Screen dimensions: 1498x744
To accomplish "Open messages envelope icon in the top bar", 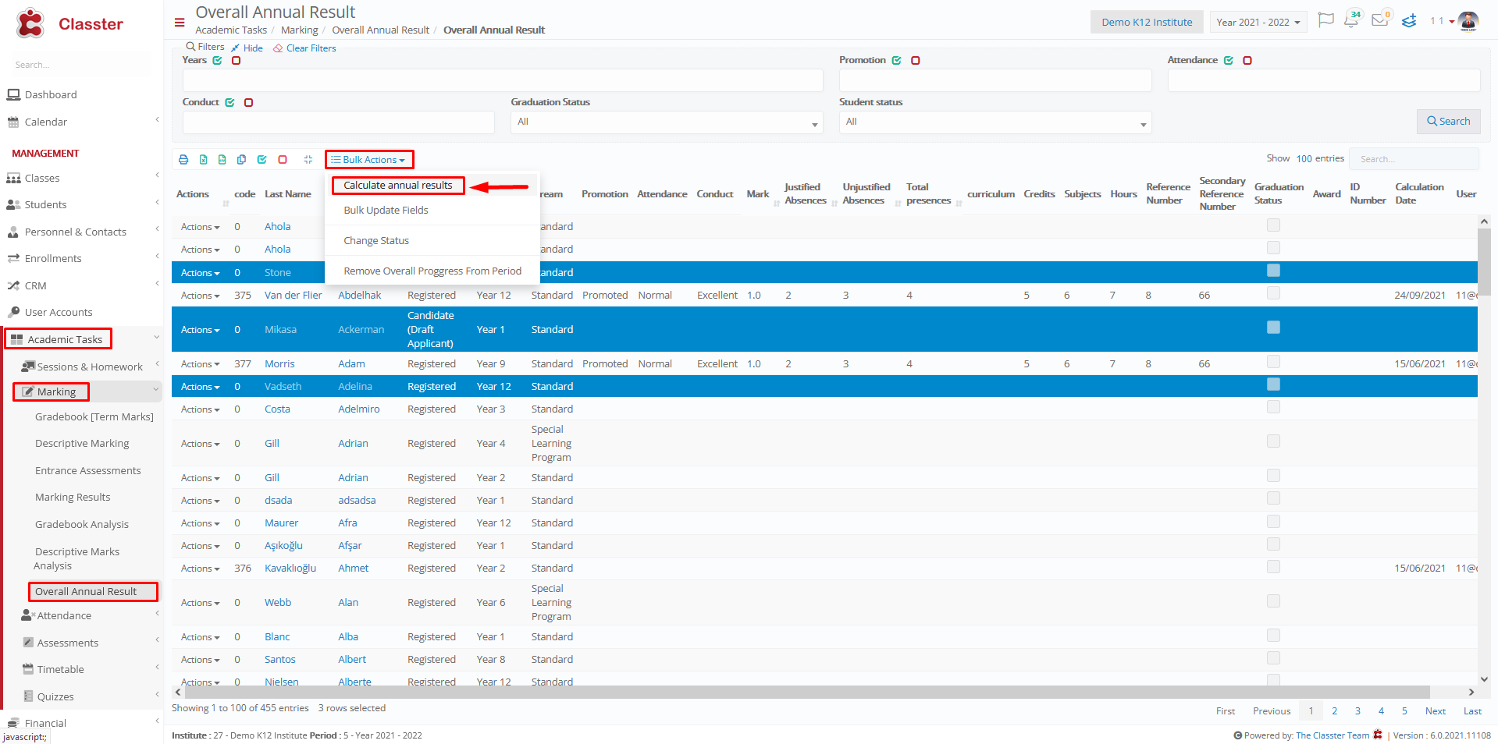I will [x=1380, y=19].
